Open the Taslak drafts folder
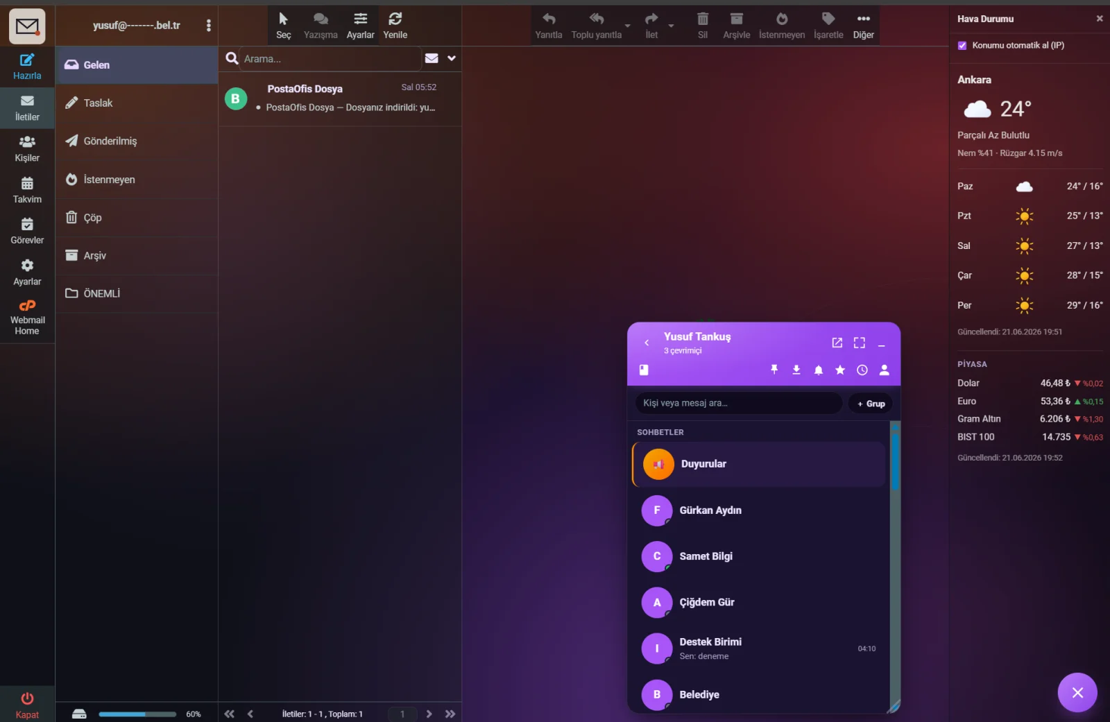 point(137,103)
